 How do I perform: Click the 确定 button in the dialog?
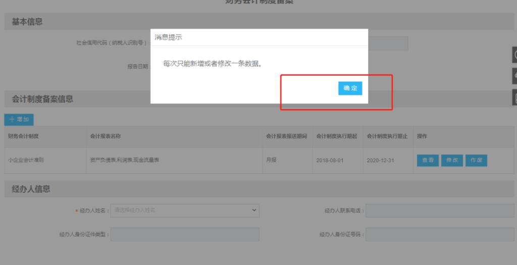click(x=350, y=88)
